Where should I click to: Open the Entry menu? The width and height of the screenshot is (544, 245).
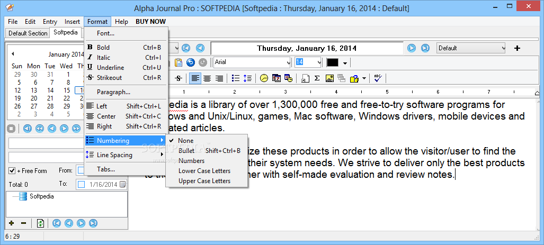[x=50, y=22]
